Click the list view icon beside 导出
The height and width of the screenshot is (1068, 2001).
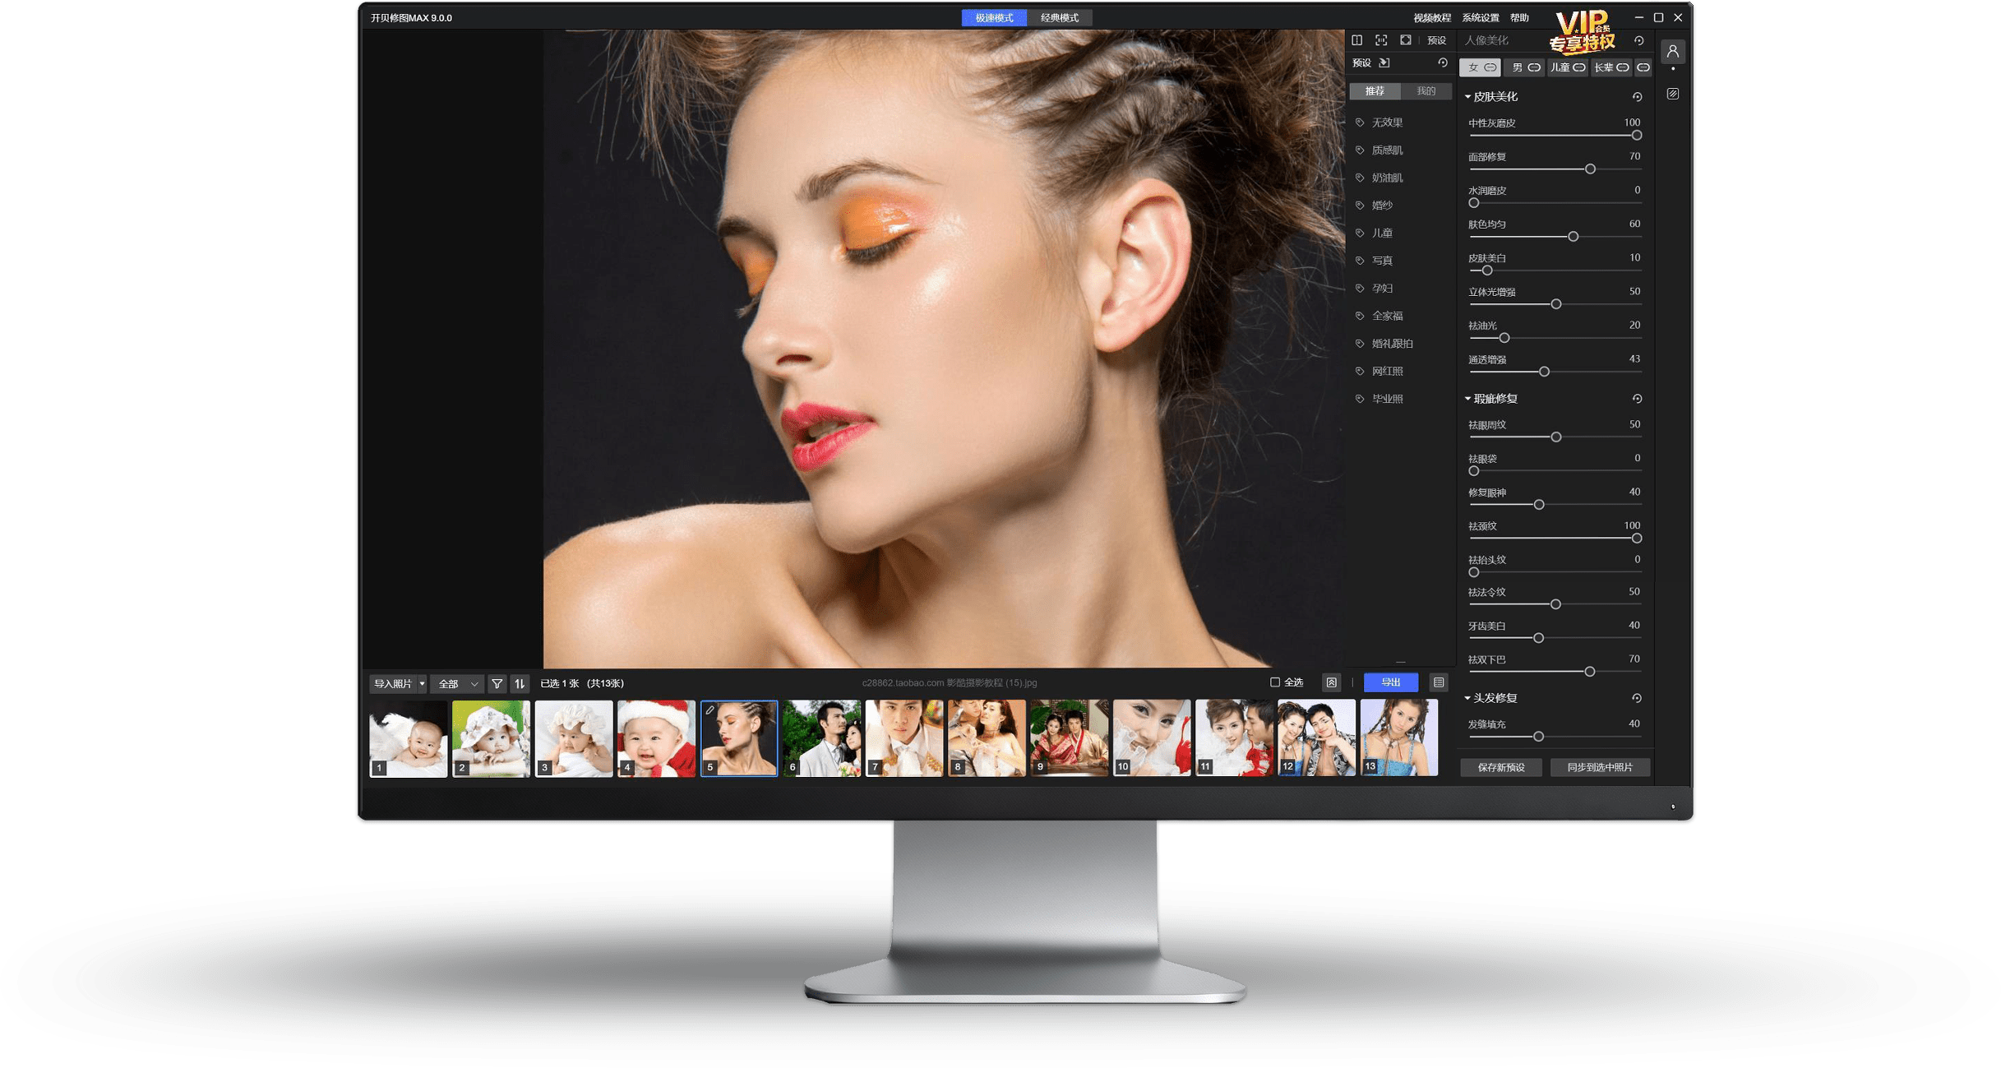pos(1439,682)
